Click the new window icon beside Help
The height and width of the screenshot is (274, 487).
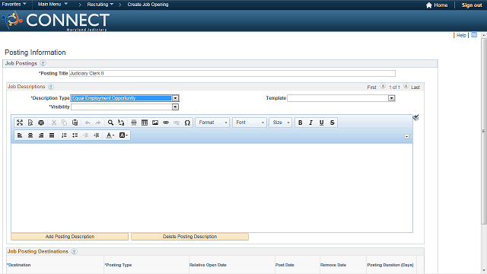tap(474, 35)
